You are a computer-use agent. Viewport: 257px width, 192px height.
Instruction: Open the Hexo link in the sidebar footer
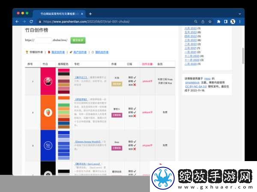pos(207,79)
